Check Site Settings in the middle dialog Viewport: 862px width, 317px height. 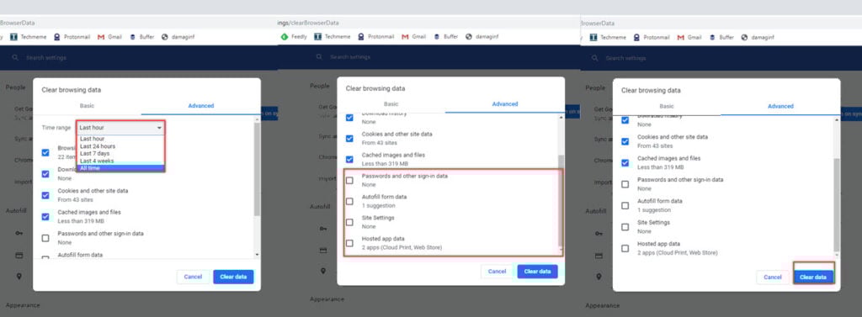(x=349, y=223)
